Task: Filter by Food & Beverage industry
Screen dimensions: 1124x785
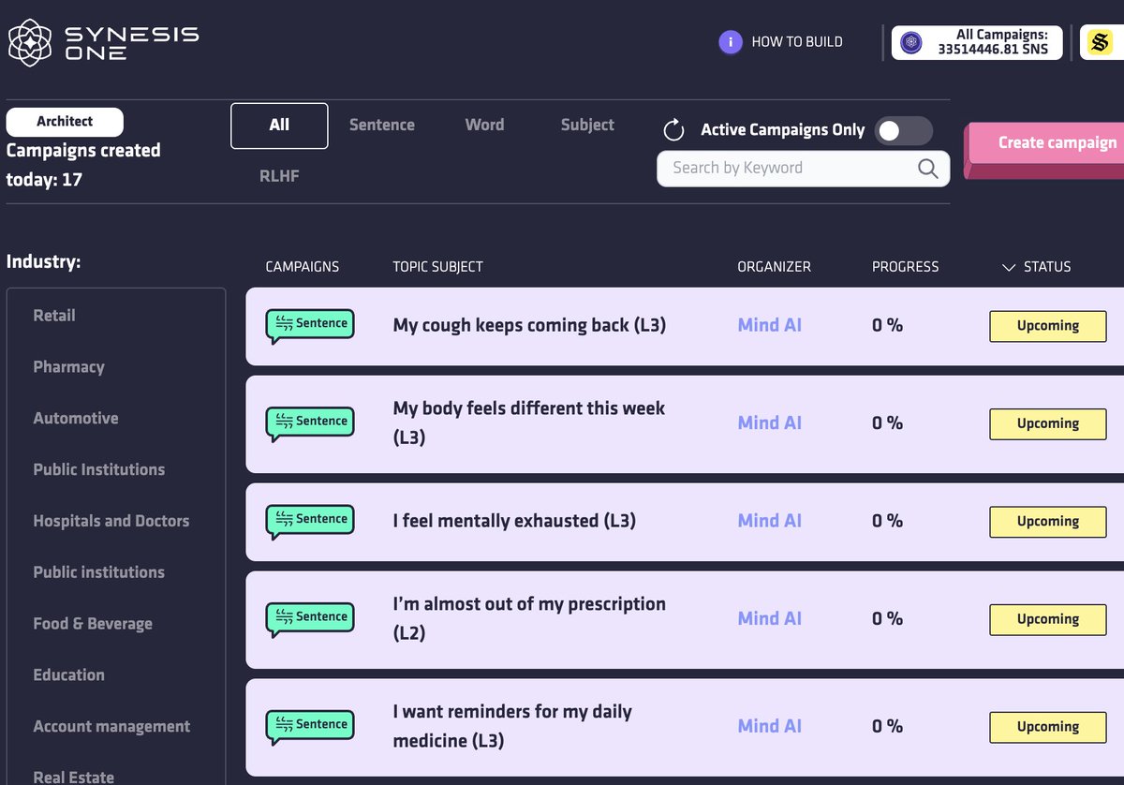Action: pyautogui.click(x=93, y=624)
